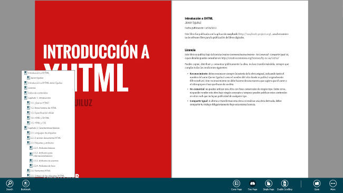343x193 pixels.
Task: Select the Two Page view mode
Action: tap(252, 185)
